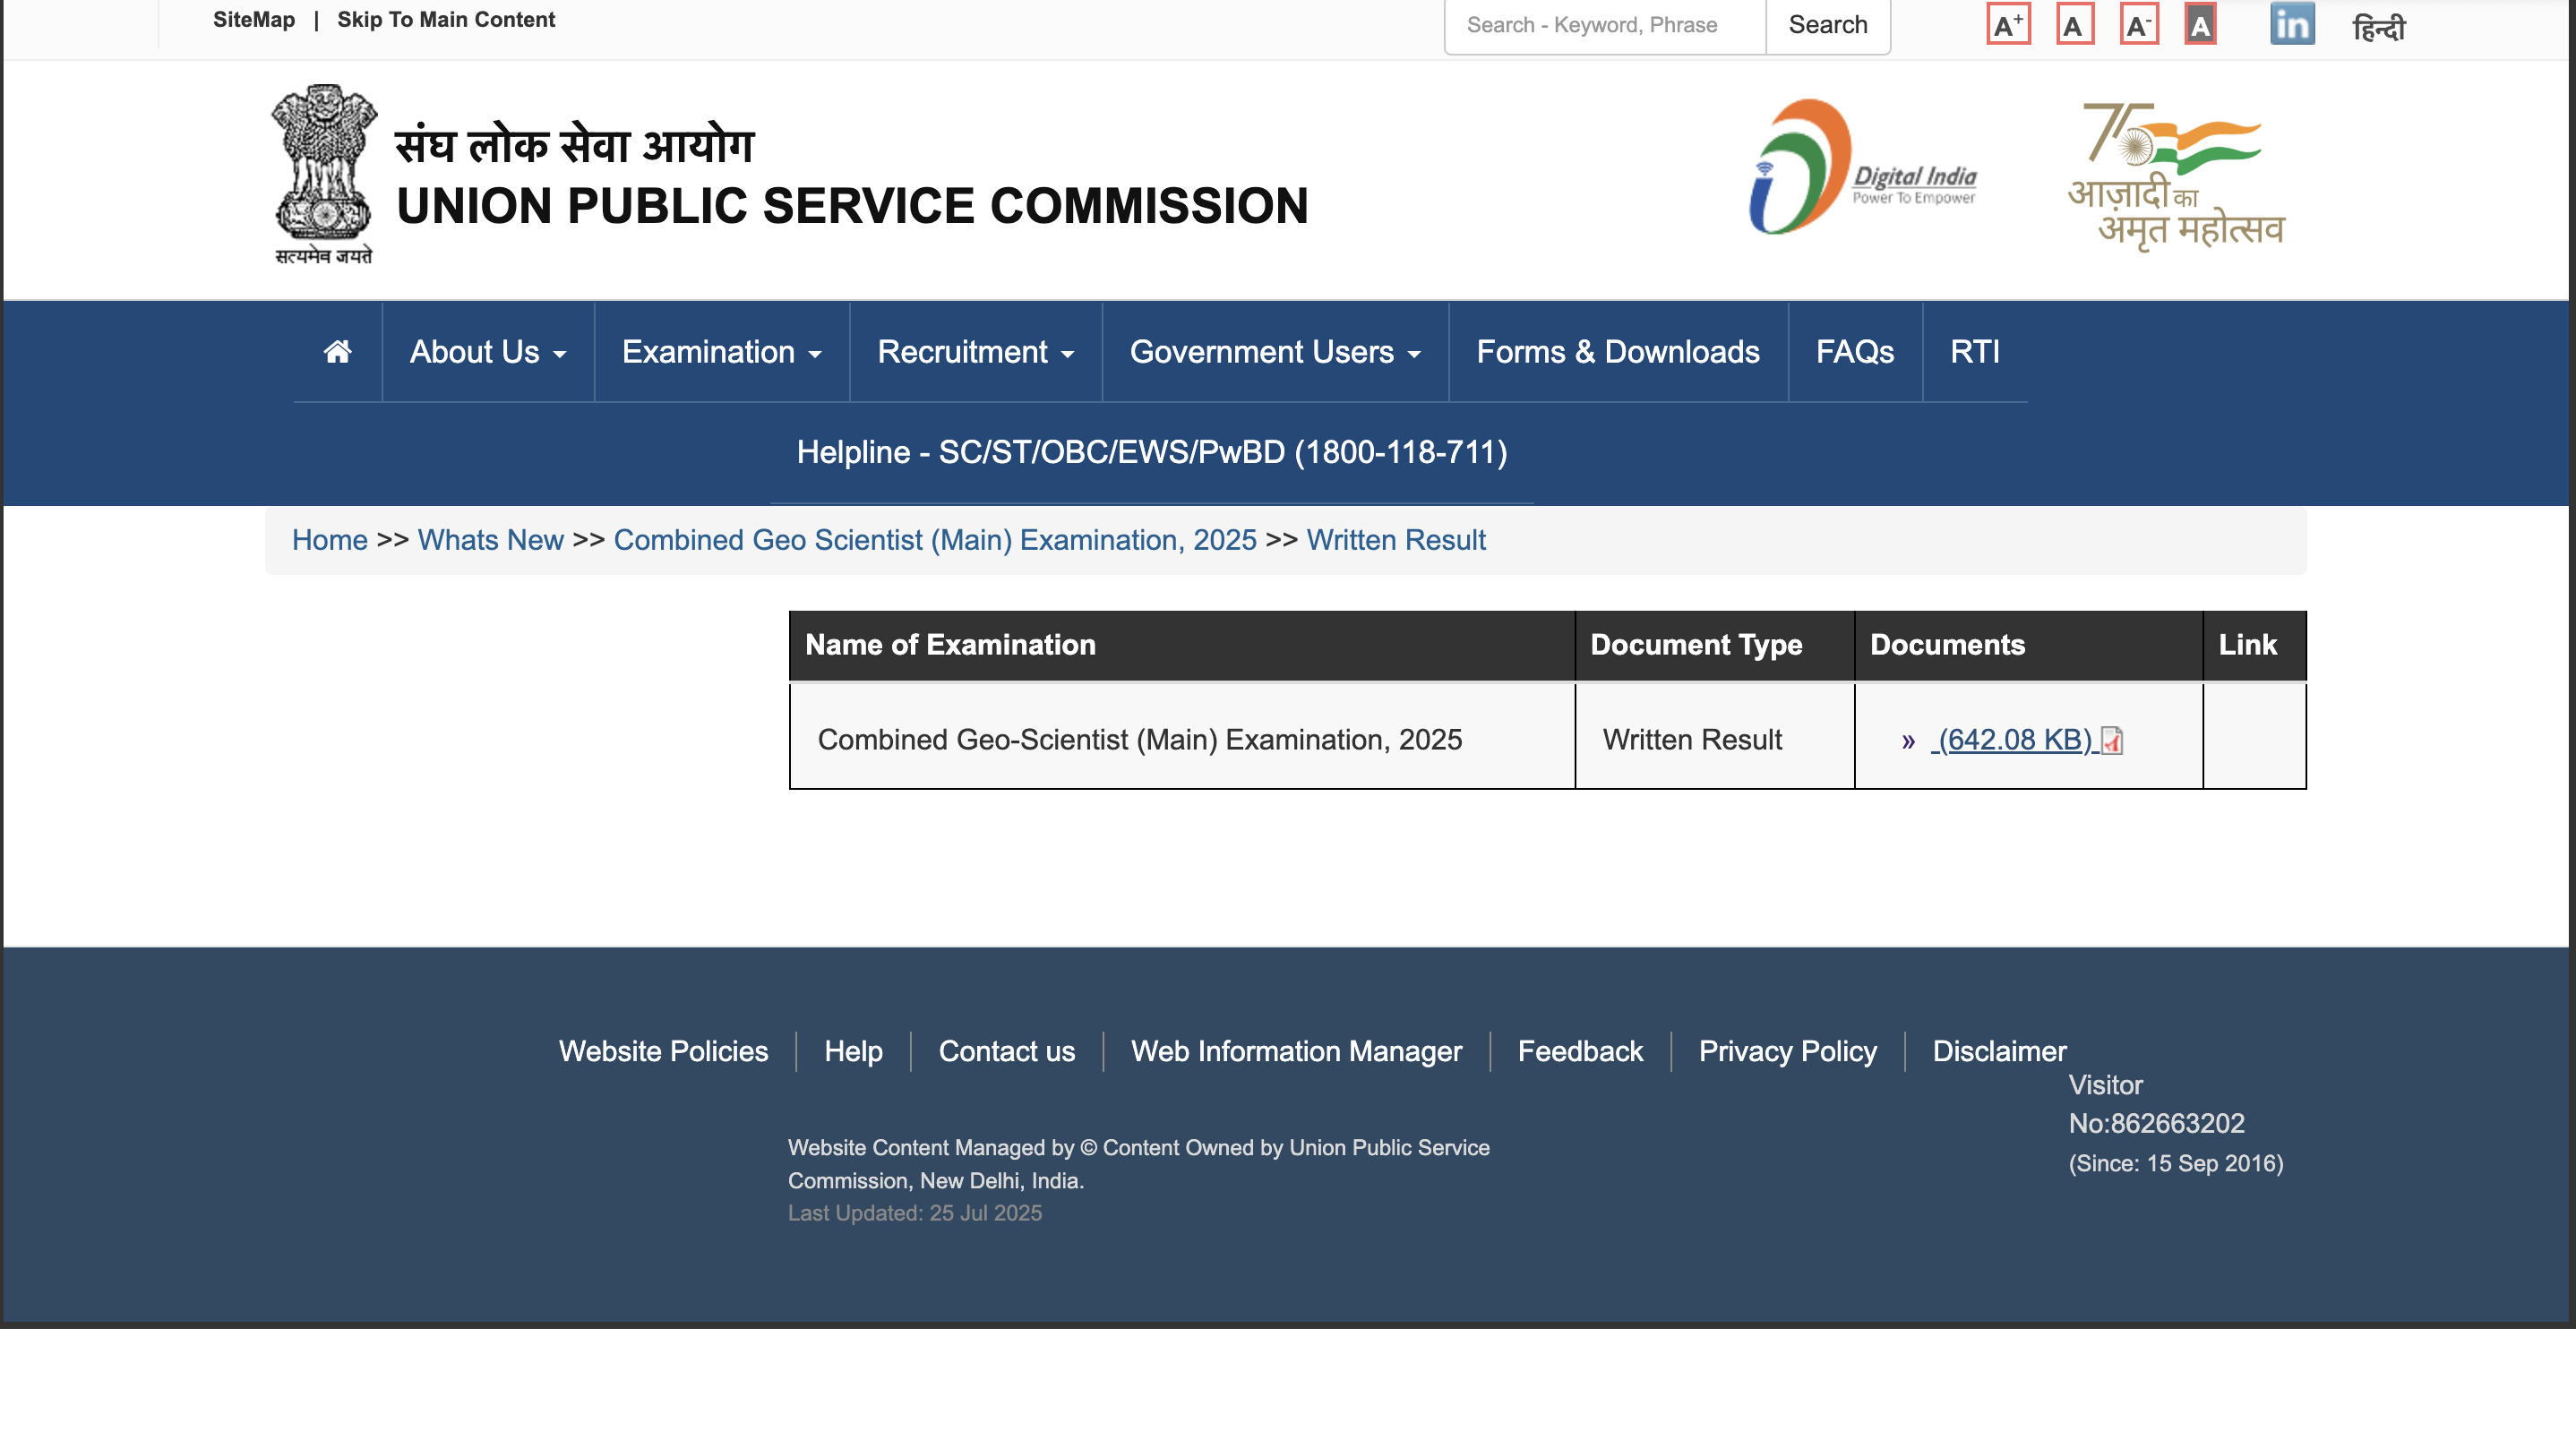
Task: Reset to normal font size A icon
Action: pos(2075,25)
